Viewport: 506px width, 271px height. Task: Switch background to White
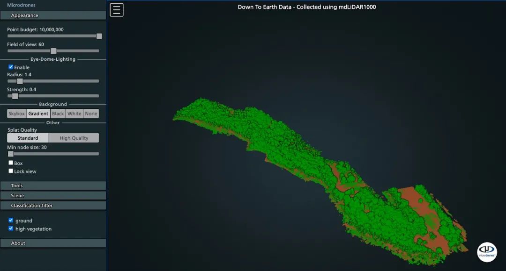pyautogui.click(x=74, y=114)
